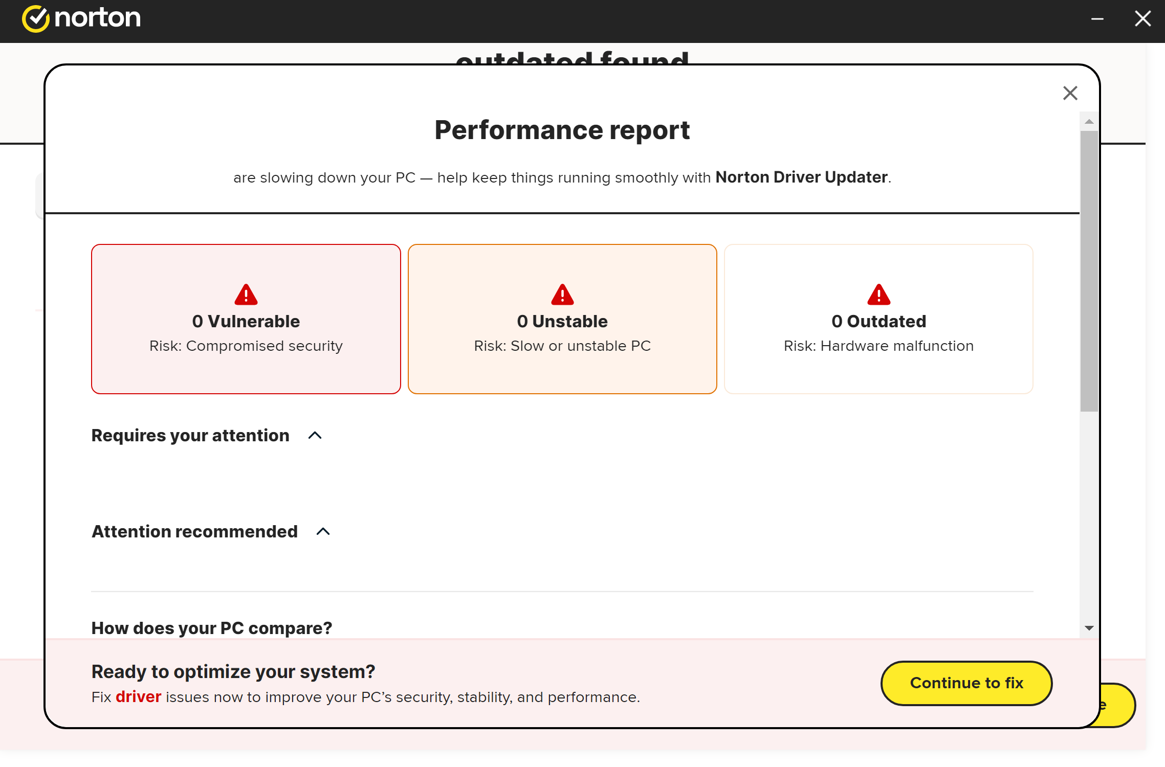The height and width of the screenshot is (767, 1165).
Task: Click Continue to fix button
Action: click(x=966, y=683)
